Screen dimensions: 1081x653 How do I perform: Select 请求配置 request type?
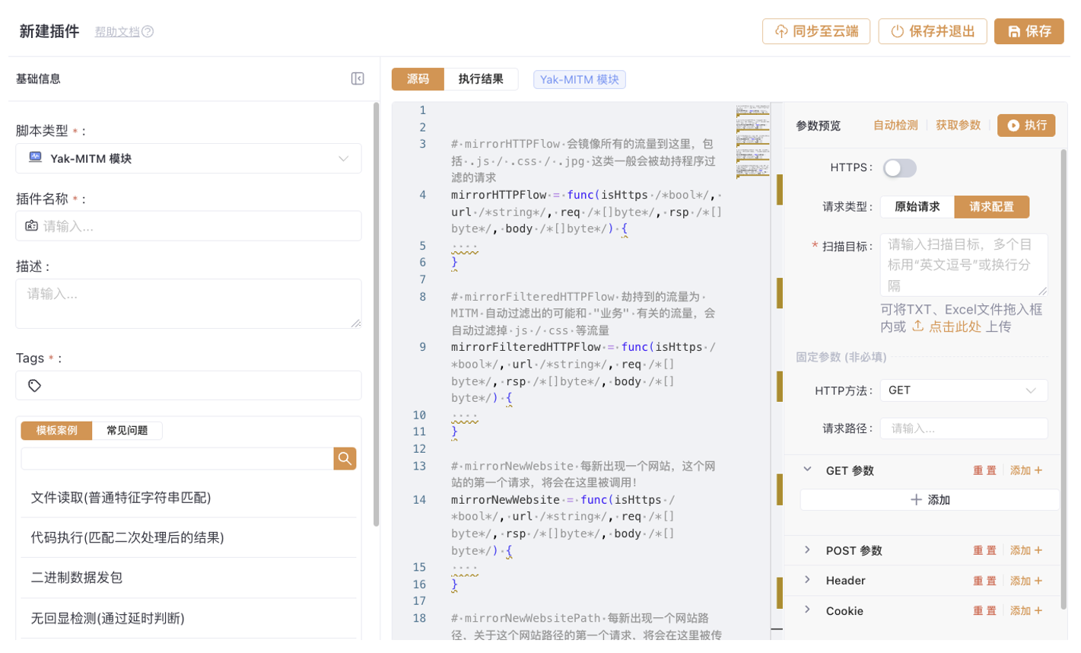point(991,207)
